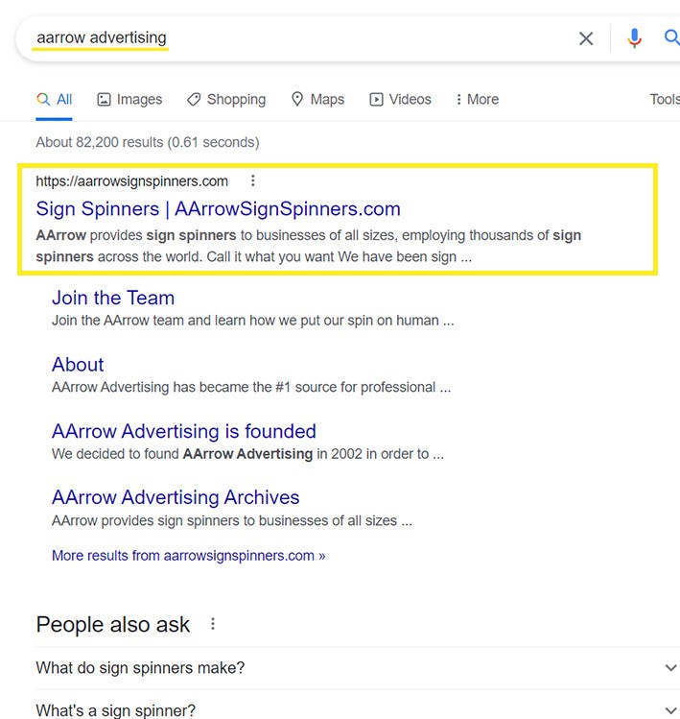Switch to the Images tab
680x719 pixels.
pos(129,100)
